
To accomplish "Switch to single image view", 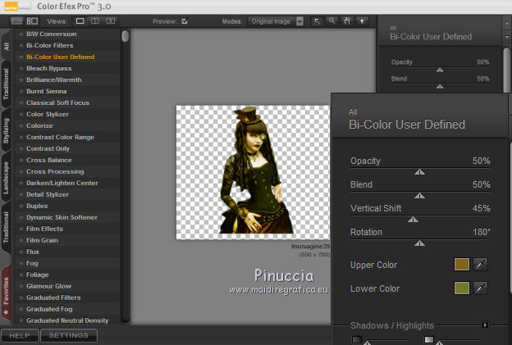I will [x=81, y=20].
